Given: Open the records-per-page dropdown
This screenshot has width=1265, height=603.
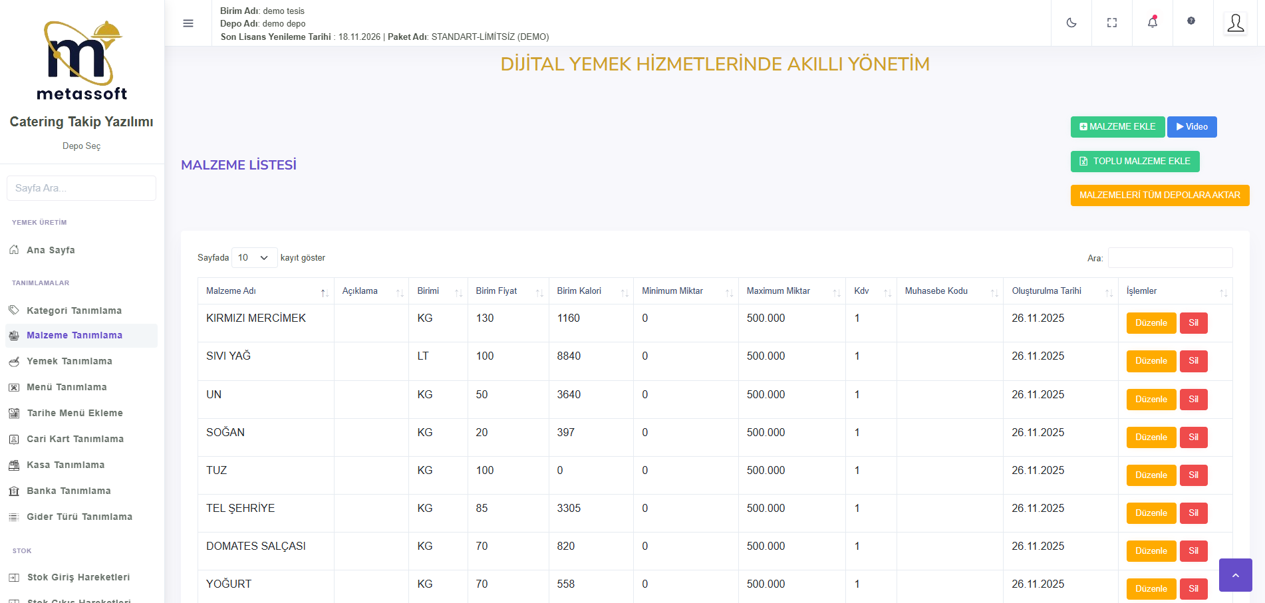Looking at the screenshot, I should point(254,258).
